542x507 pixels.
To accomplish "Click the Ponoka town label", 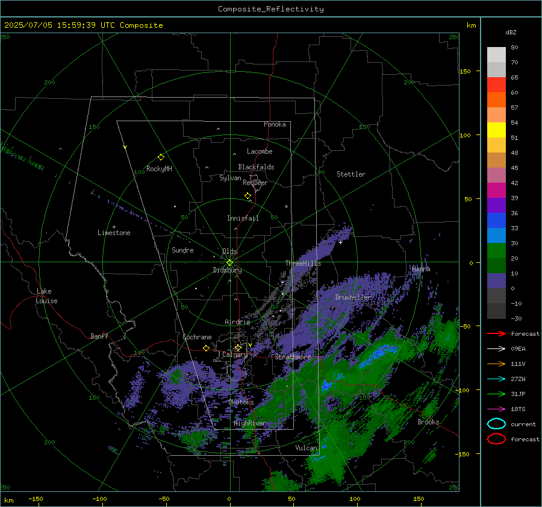I will coord(275,124).
